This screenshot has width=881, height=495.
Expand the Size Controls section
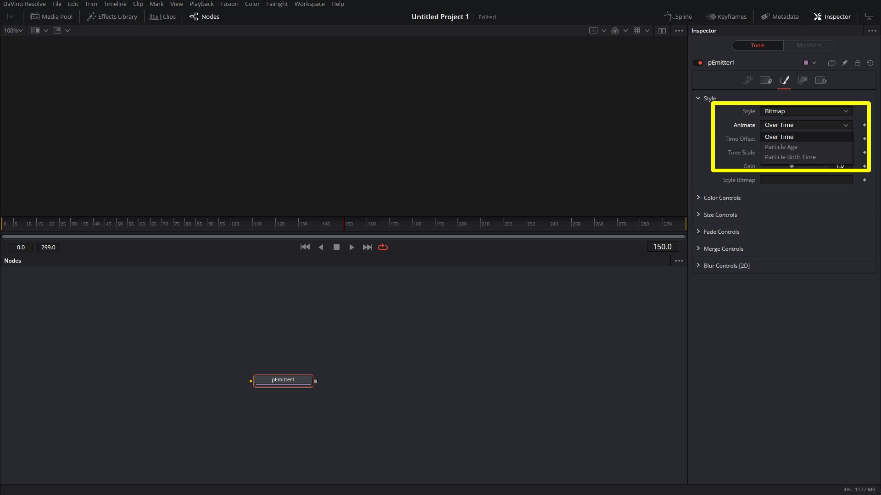[784, 215]
